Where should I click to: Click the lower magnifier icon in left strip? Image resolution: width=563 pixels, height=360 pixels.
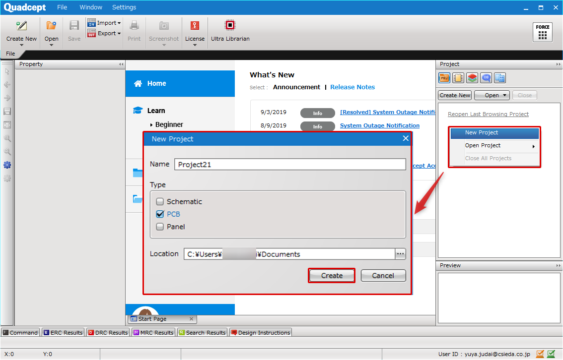(x=7, y=152)
